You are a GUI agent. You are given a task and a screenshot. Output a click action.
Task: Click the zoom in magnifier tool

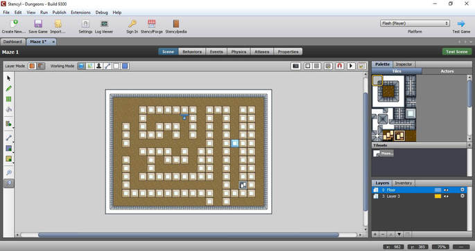pyautogui.click(x=9, y=172)
